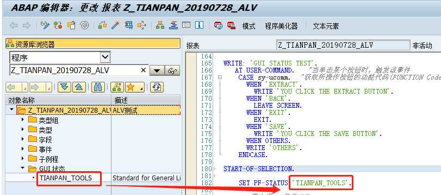441x195 pixels.
Task: Open the Favorites star dropdown arrow
Action: [141, 88]
